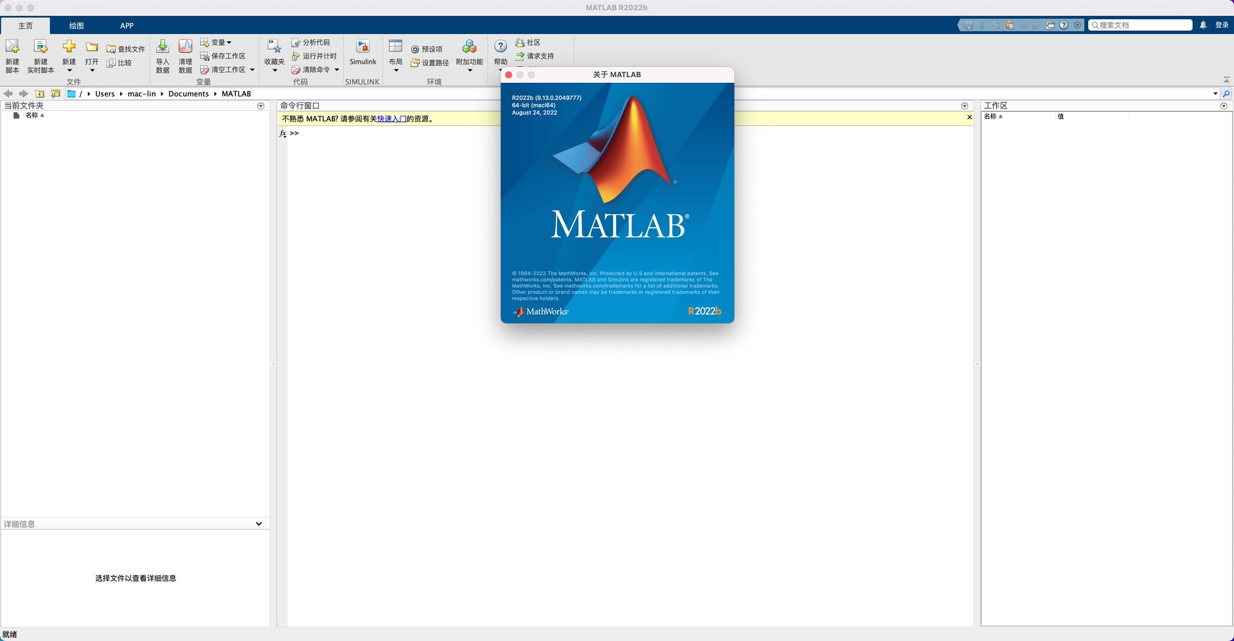Switch to the APP tab

127,26
